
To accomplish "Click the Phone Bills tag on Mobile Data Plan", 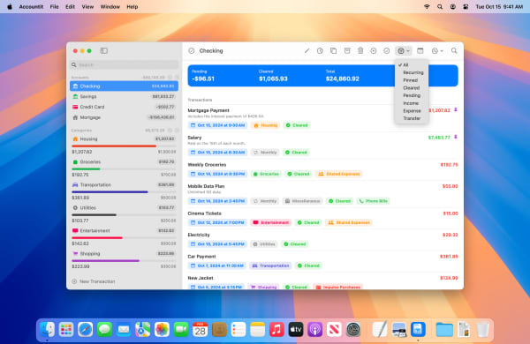I will click(374, 201).
